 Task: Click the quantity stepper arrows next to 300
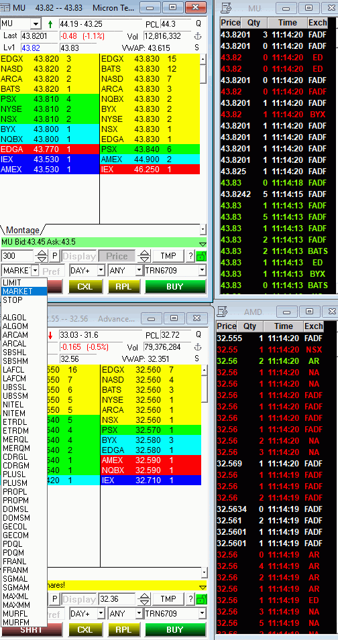pos(42,256)
